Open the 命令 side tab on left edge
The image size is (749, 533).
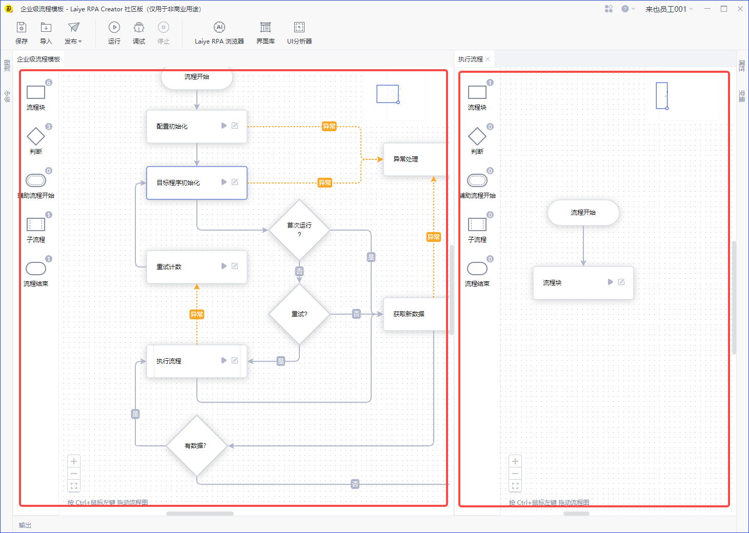[7, 96]
